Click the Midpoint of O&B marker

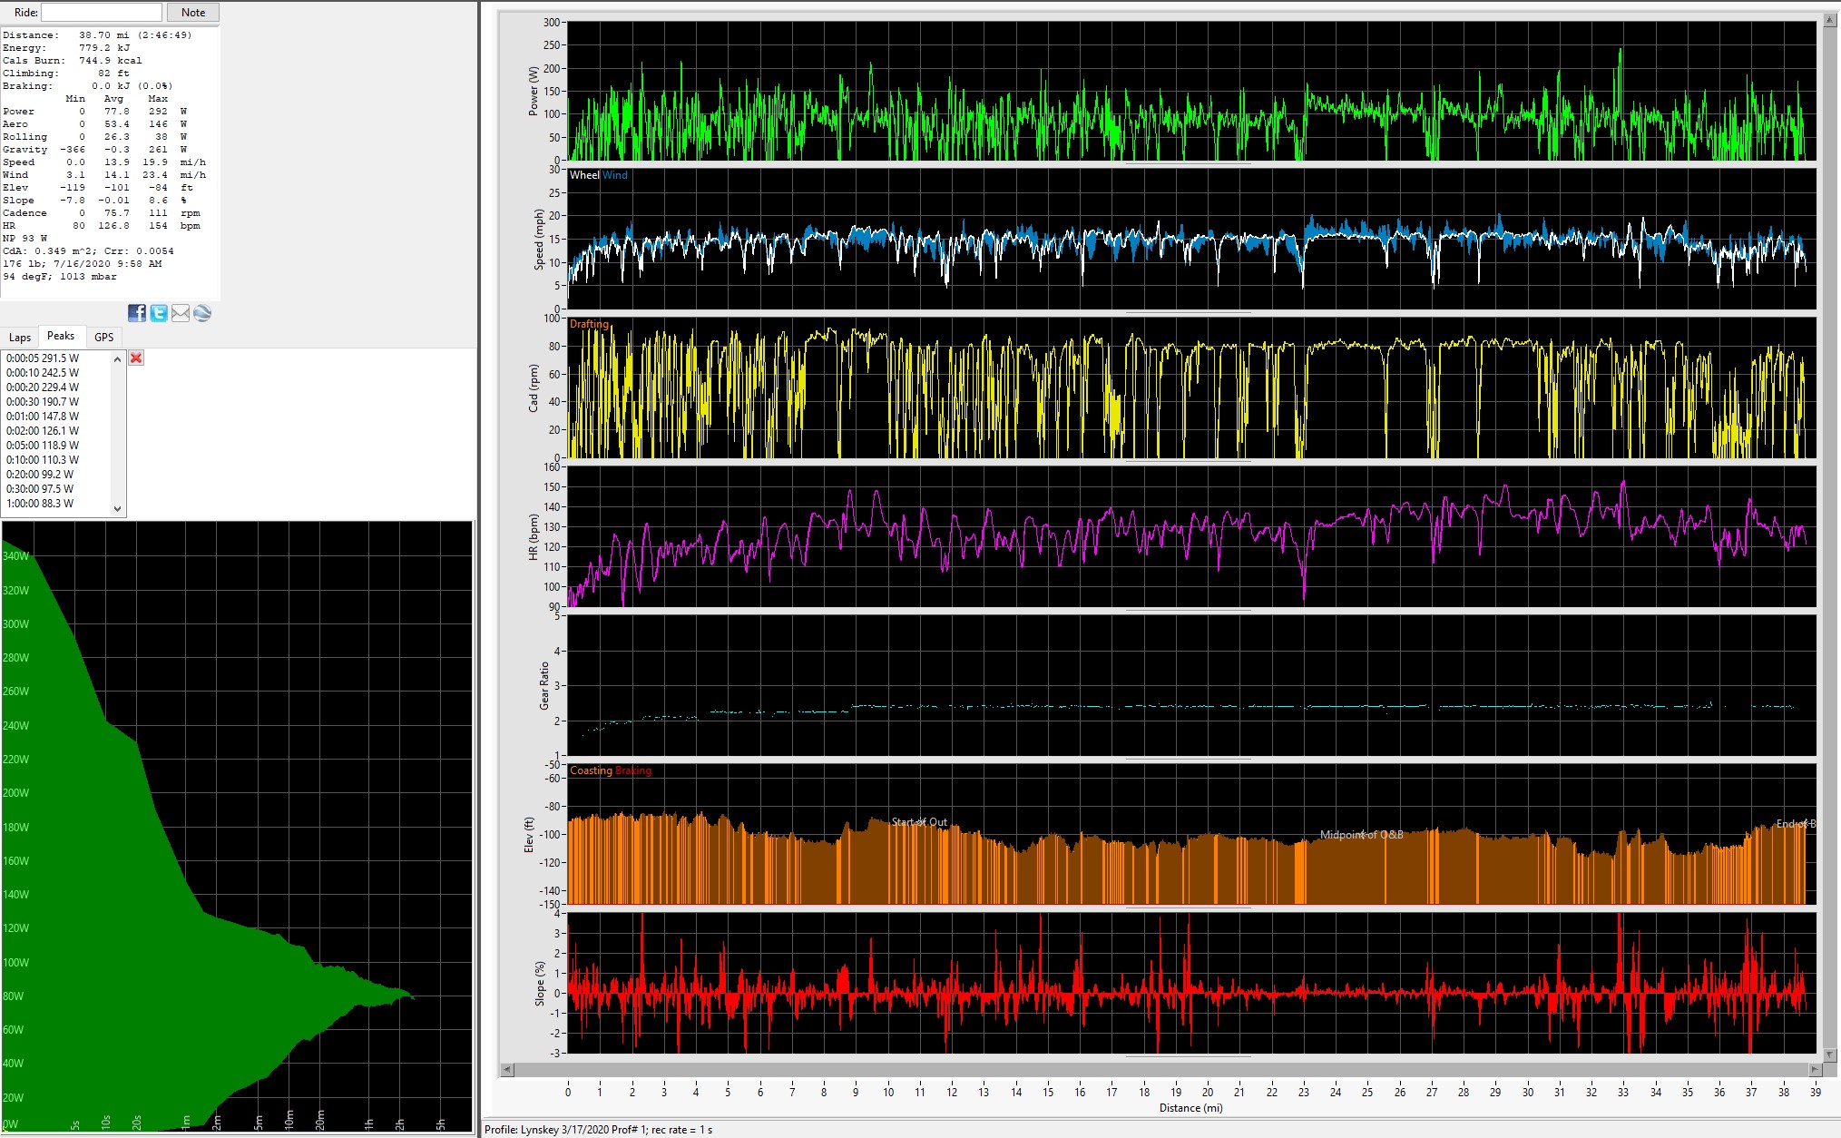pyautogui.click(x=1361, y=835)
